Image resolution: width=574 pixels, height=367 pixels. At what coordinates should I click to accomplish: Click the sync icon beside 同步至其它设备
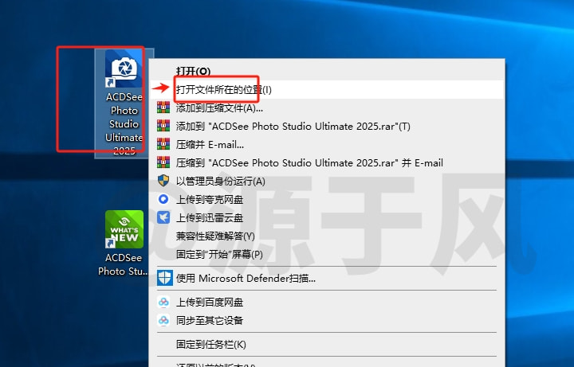(x=163, y=321)
